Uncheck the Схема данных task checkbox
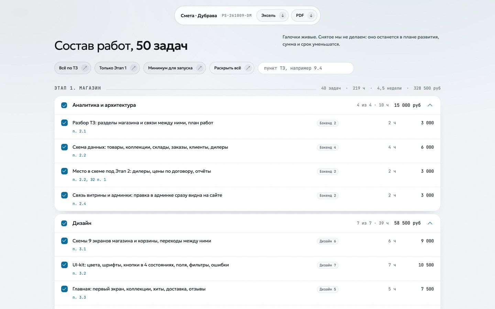The height and width of the screenshot is (309, 495). pyautogui.click(x=64, y=147)
